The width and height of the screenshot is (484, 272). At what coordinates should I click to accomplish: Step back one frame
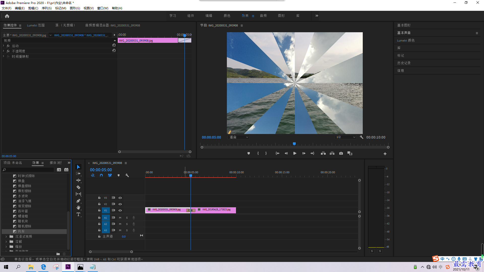pyautogui.click(x=286, y=153)
